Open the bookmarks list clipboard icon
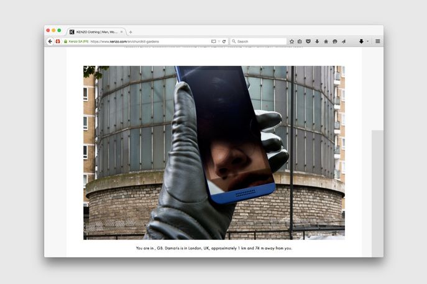Image resolution: width=427 pixels, height=284 pixels. click(300, 42)
